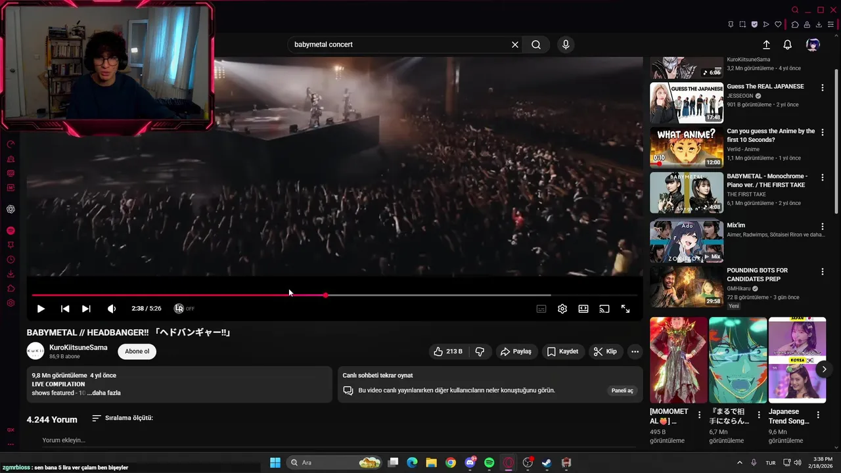Open 'Can you guess the Anime' video thumbnail

(687, 148)
